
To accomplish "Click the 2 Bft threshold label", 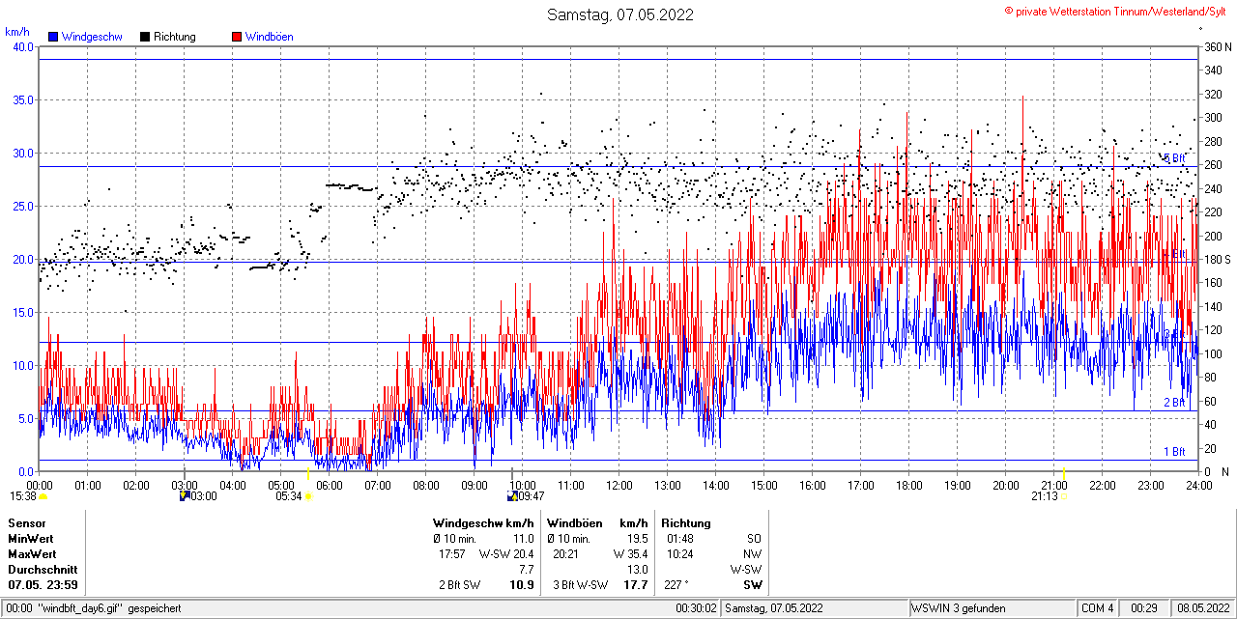I will [1174, 403].
